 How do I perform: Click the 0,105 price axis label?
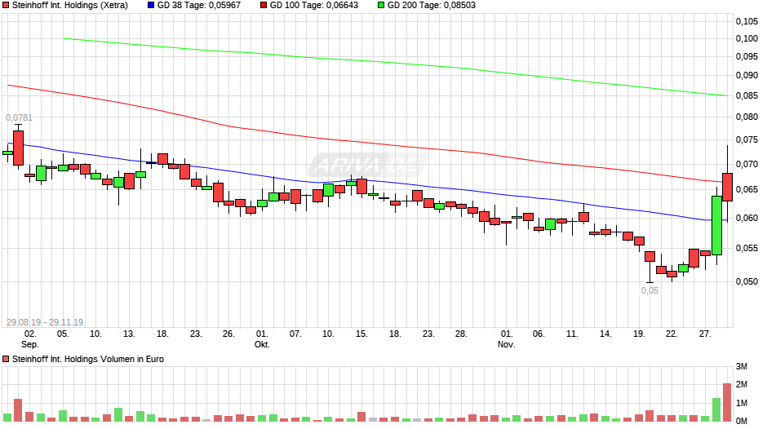(747, 21)
